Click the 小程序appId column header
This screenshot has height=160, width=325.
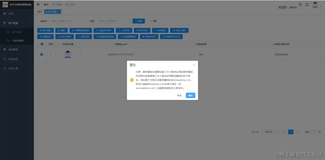point(121,44)
